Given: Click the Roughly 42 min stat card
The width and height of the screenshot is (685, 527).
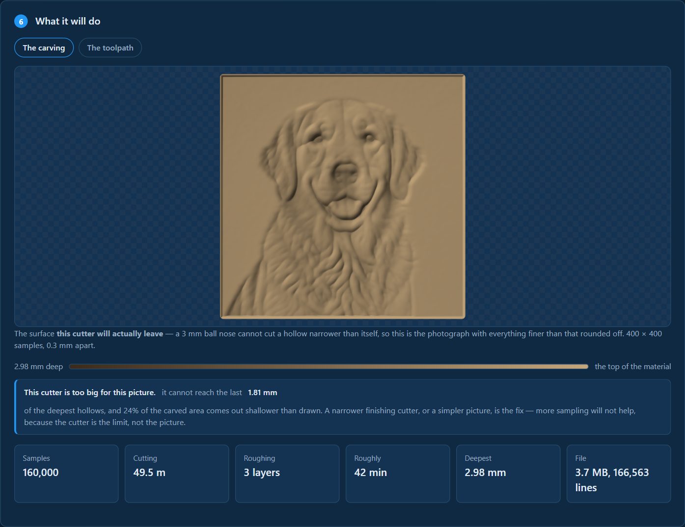Looking at the screenshot, I should pyautogui.click(x=398, y=474).
